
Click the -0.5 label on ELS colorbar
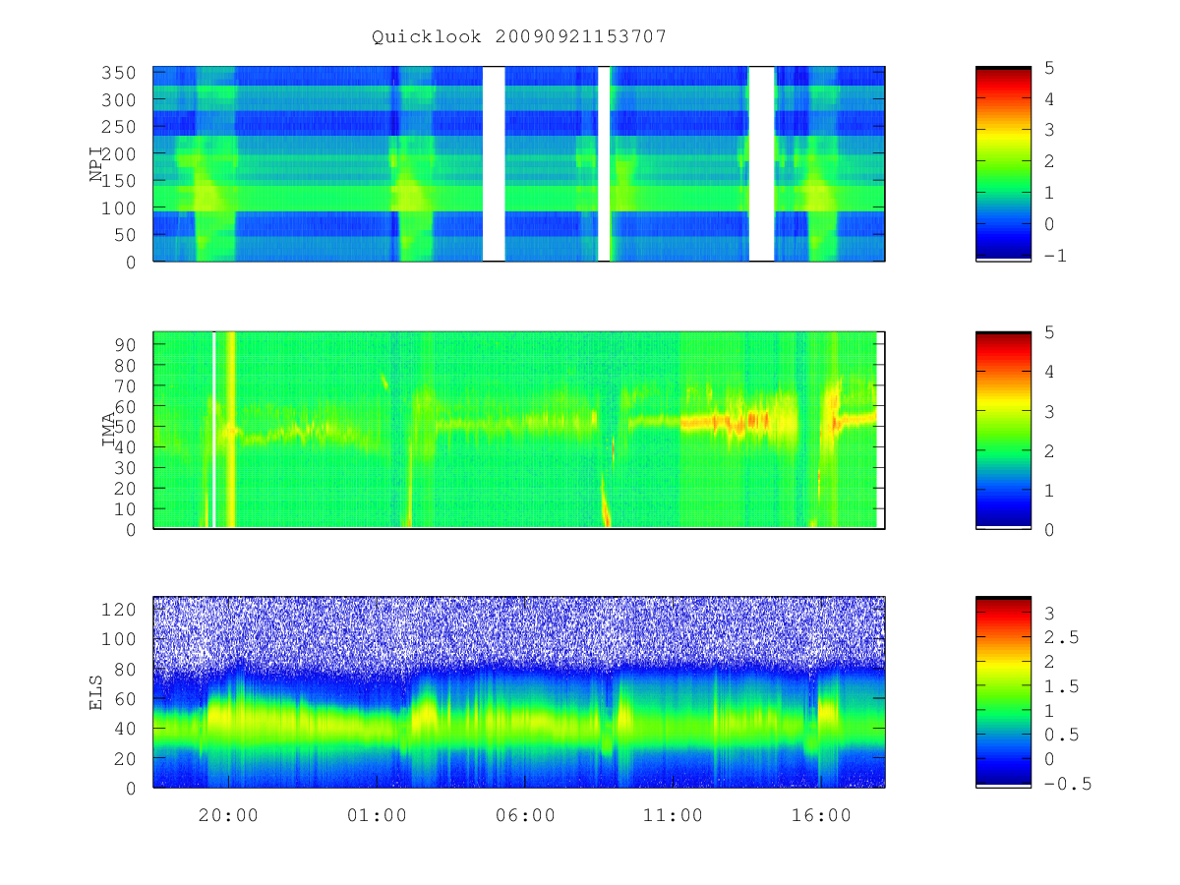pyautogui.click(x=1067, y=784)
